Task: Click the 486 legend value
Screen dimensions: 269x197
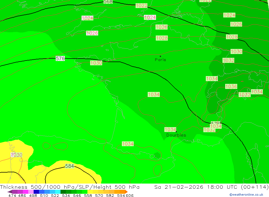Action: 22,195
